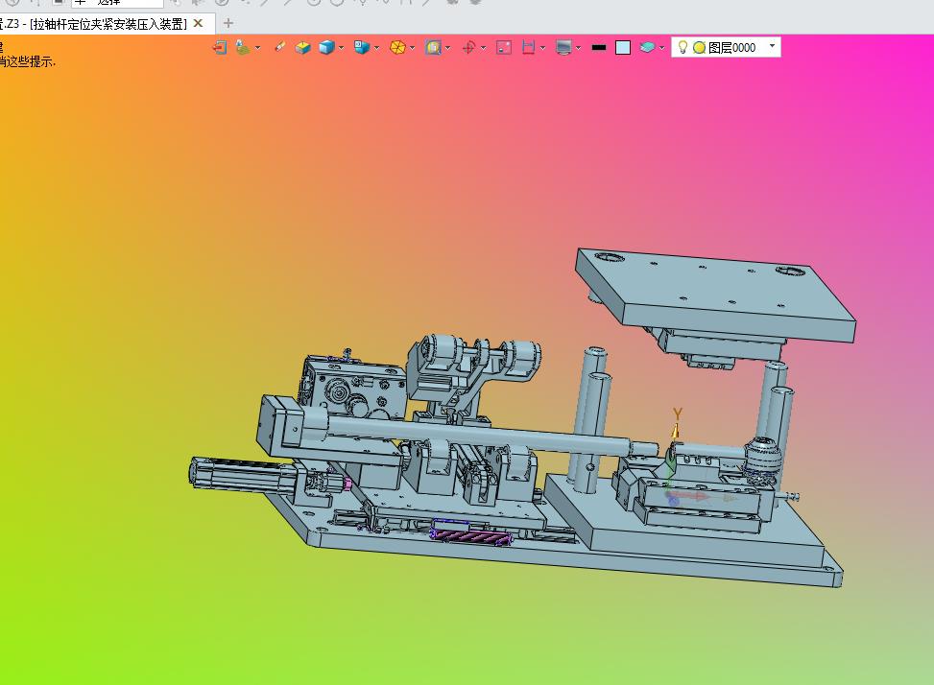The image size is (934, 685).
Task: Click the view orientation cube icon
Action: [x=362, y=47]
